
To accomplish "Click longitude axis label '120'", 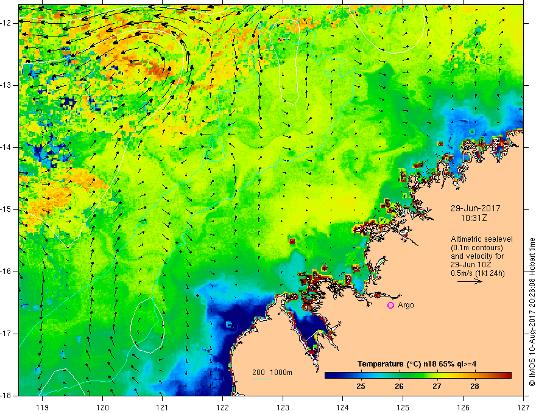I will coord(102,407).
